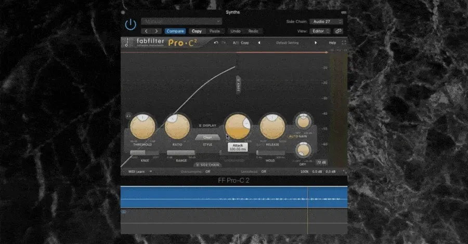
Task: Click the Hold slider
Action: click(x=270, y=153)
